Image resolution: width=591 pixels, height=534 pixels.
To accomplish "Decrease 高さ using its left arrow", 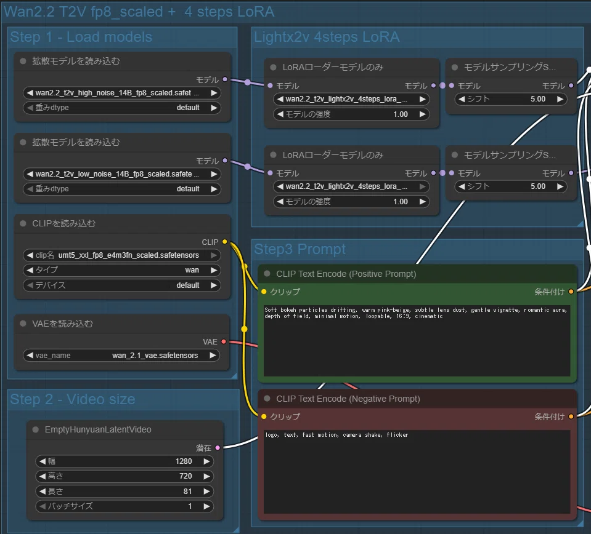I will coord(42,476).
